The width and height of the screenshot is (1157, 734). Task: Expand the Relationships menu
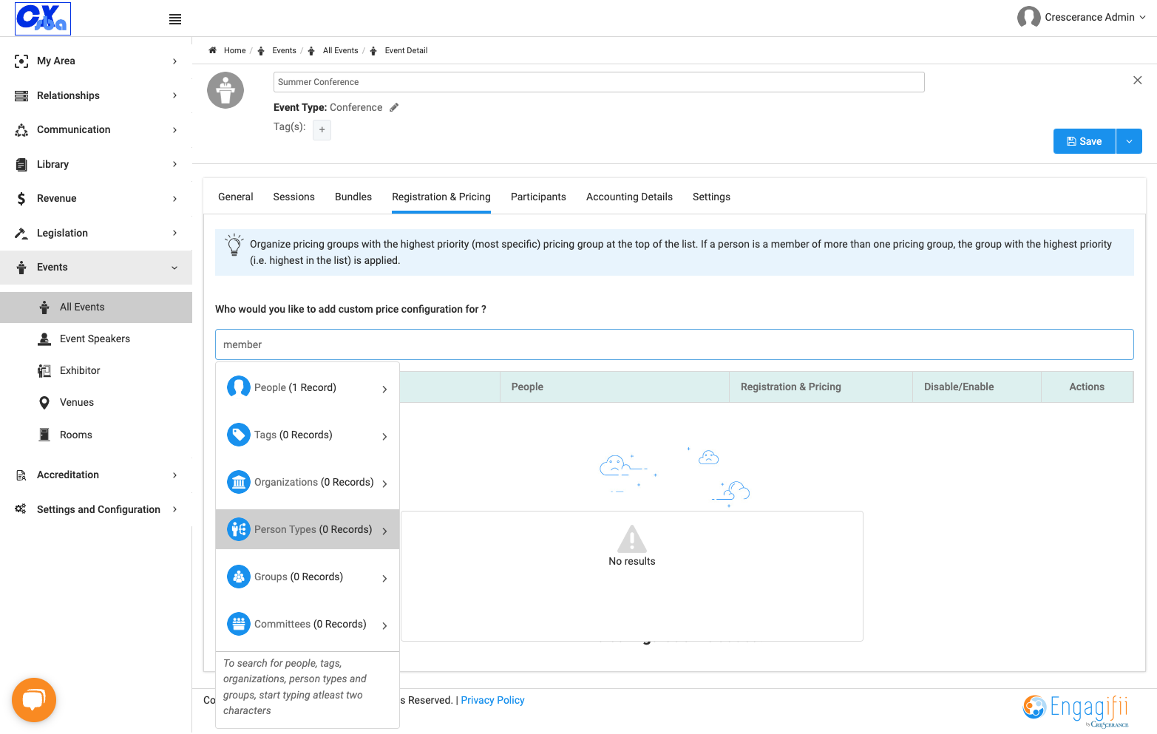tap(96, 95)
